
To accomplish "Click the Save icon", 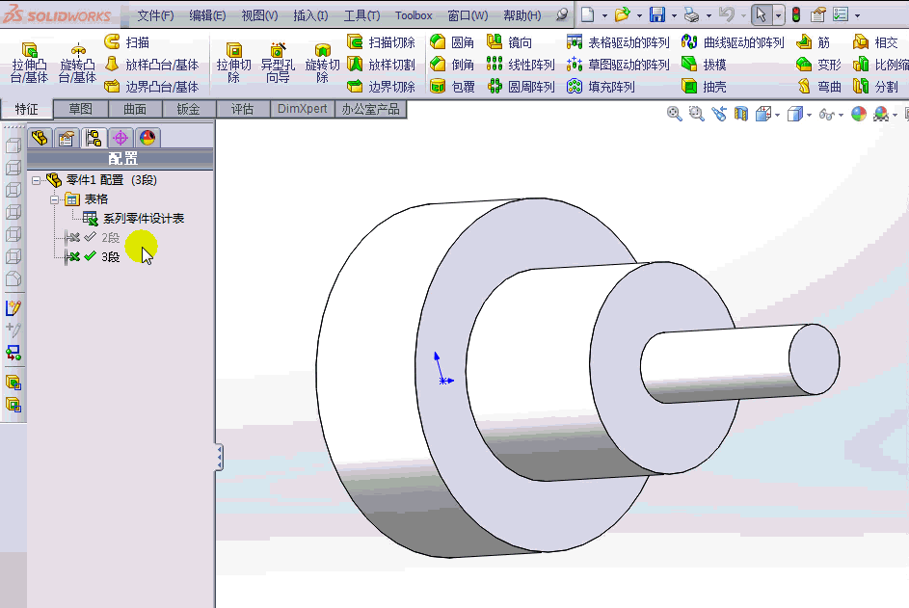I will (657, 15).
